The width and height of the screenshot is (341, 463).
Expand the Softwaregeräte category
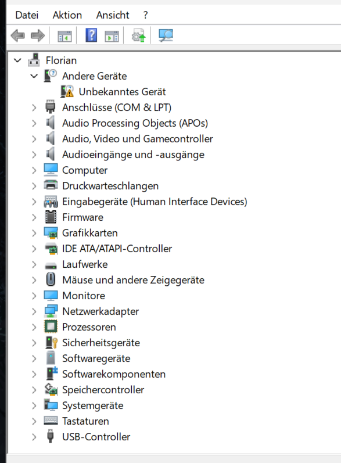pyautogui.click(x=34, y=358)
